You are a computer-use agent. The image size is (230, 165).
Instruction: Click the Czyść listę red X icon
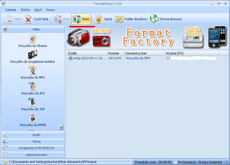coord(28,19)
